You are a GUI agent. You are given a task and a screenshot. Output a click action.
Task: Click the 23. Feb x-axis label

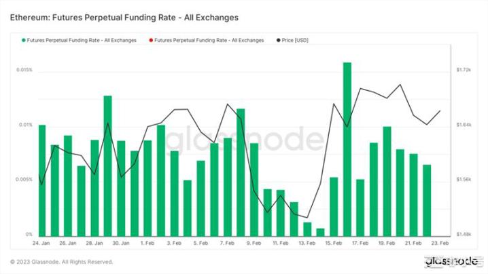(x=440, y=242)
